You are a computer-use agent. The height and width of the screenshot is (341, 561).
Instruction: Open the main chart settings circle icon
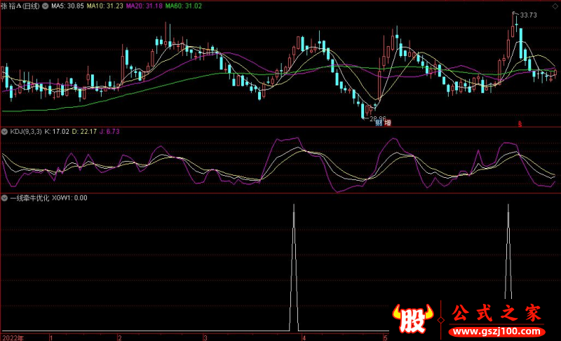(x=46, y=6)
